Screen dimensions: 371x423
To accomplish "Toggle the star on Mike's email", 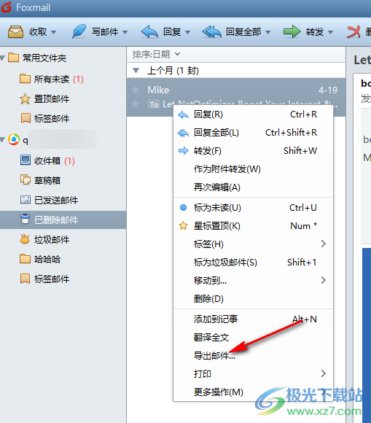I will [136, 104].
